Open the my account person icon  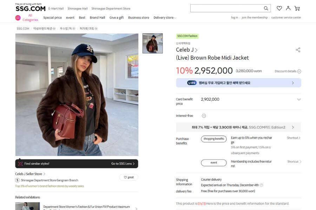288,8
